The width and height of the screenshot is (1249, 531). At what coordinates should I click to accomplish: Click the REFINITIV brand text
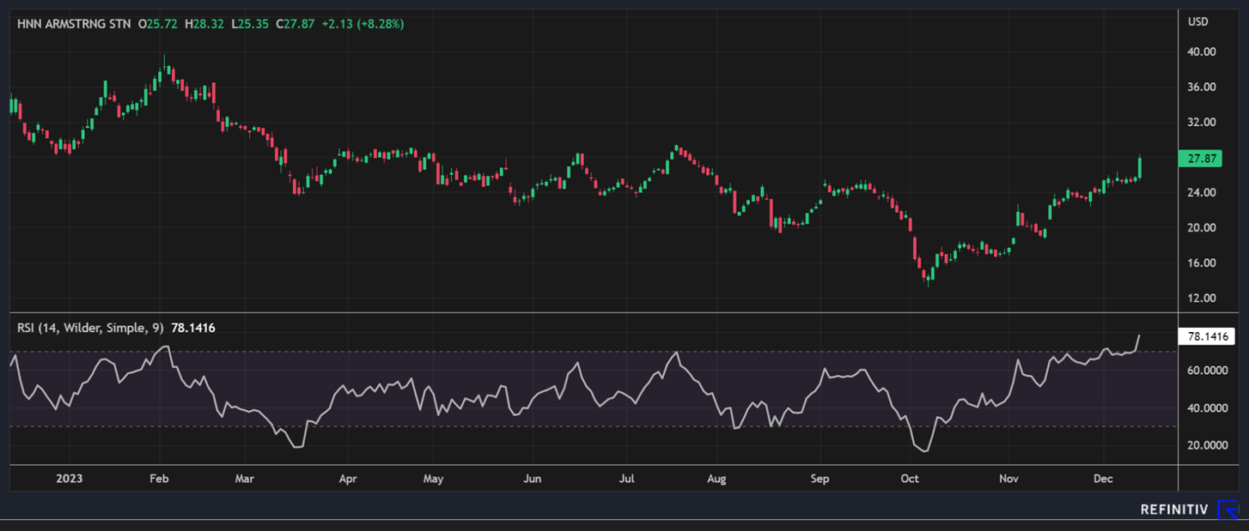[x=1173, y=510]
